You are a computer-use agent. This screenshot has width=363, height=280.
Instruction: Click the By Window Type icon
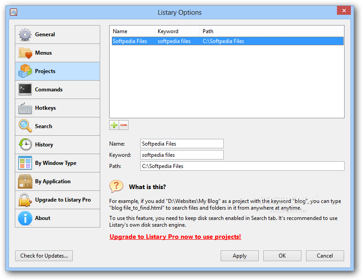[25, 163]
